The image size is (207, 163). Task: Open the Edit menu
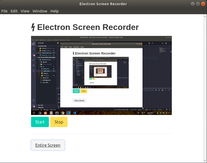(x=14, y=11)
